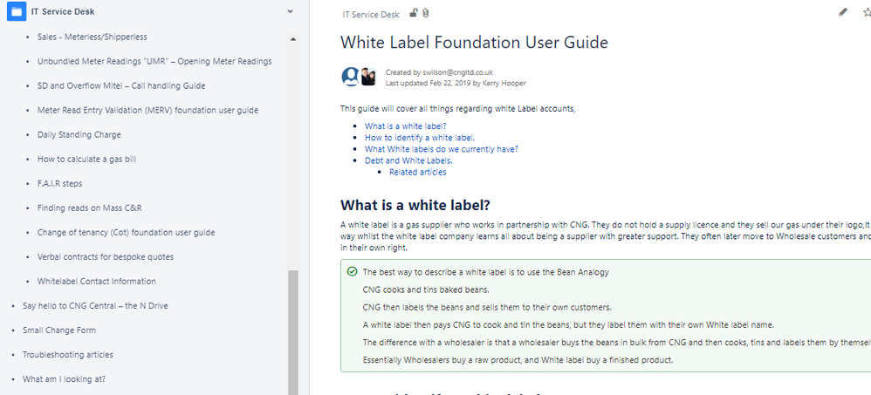871x395 pixels.
Task: Click the sidebar scroll up arrow
Action: [x=293, y=39]
